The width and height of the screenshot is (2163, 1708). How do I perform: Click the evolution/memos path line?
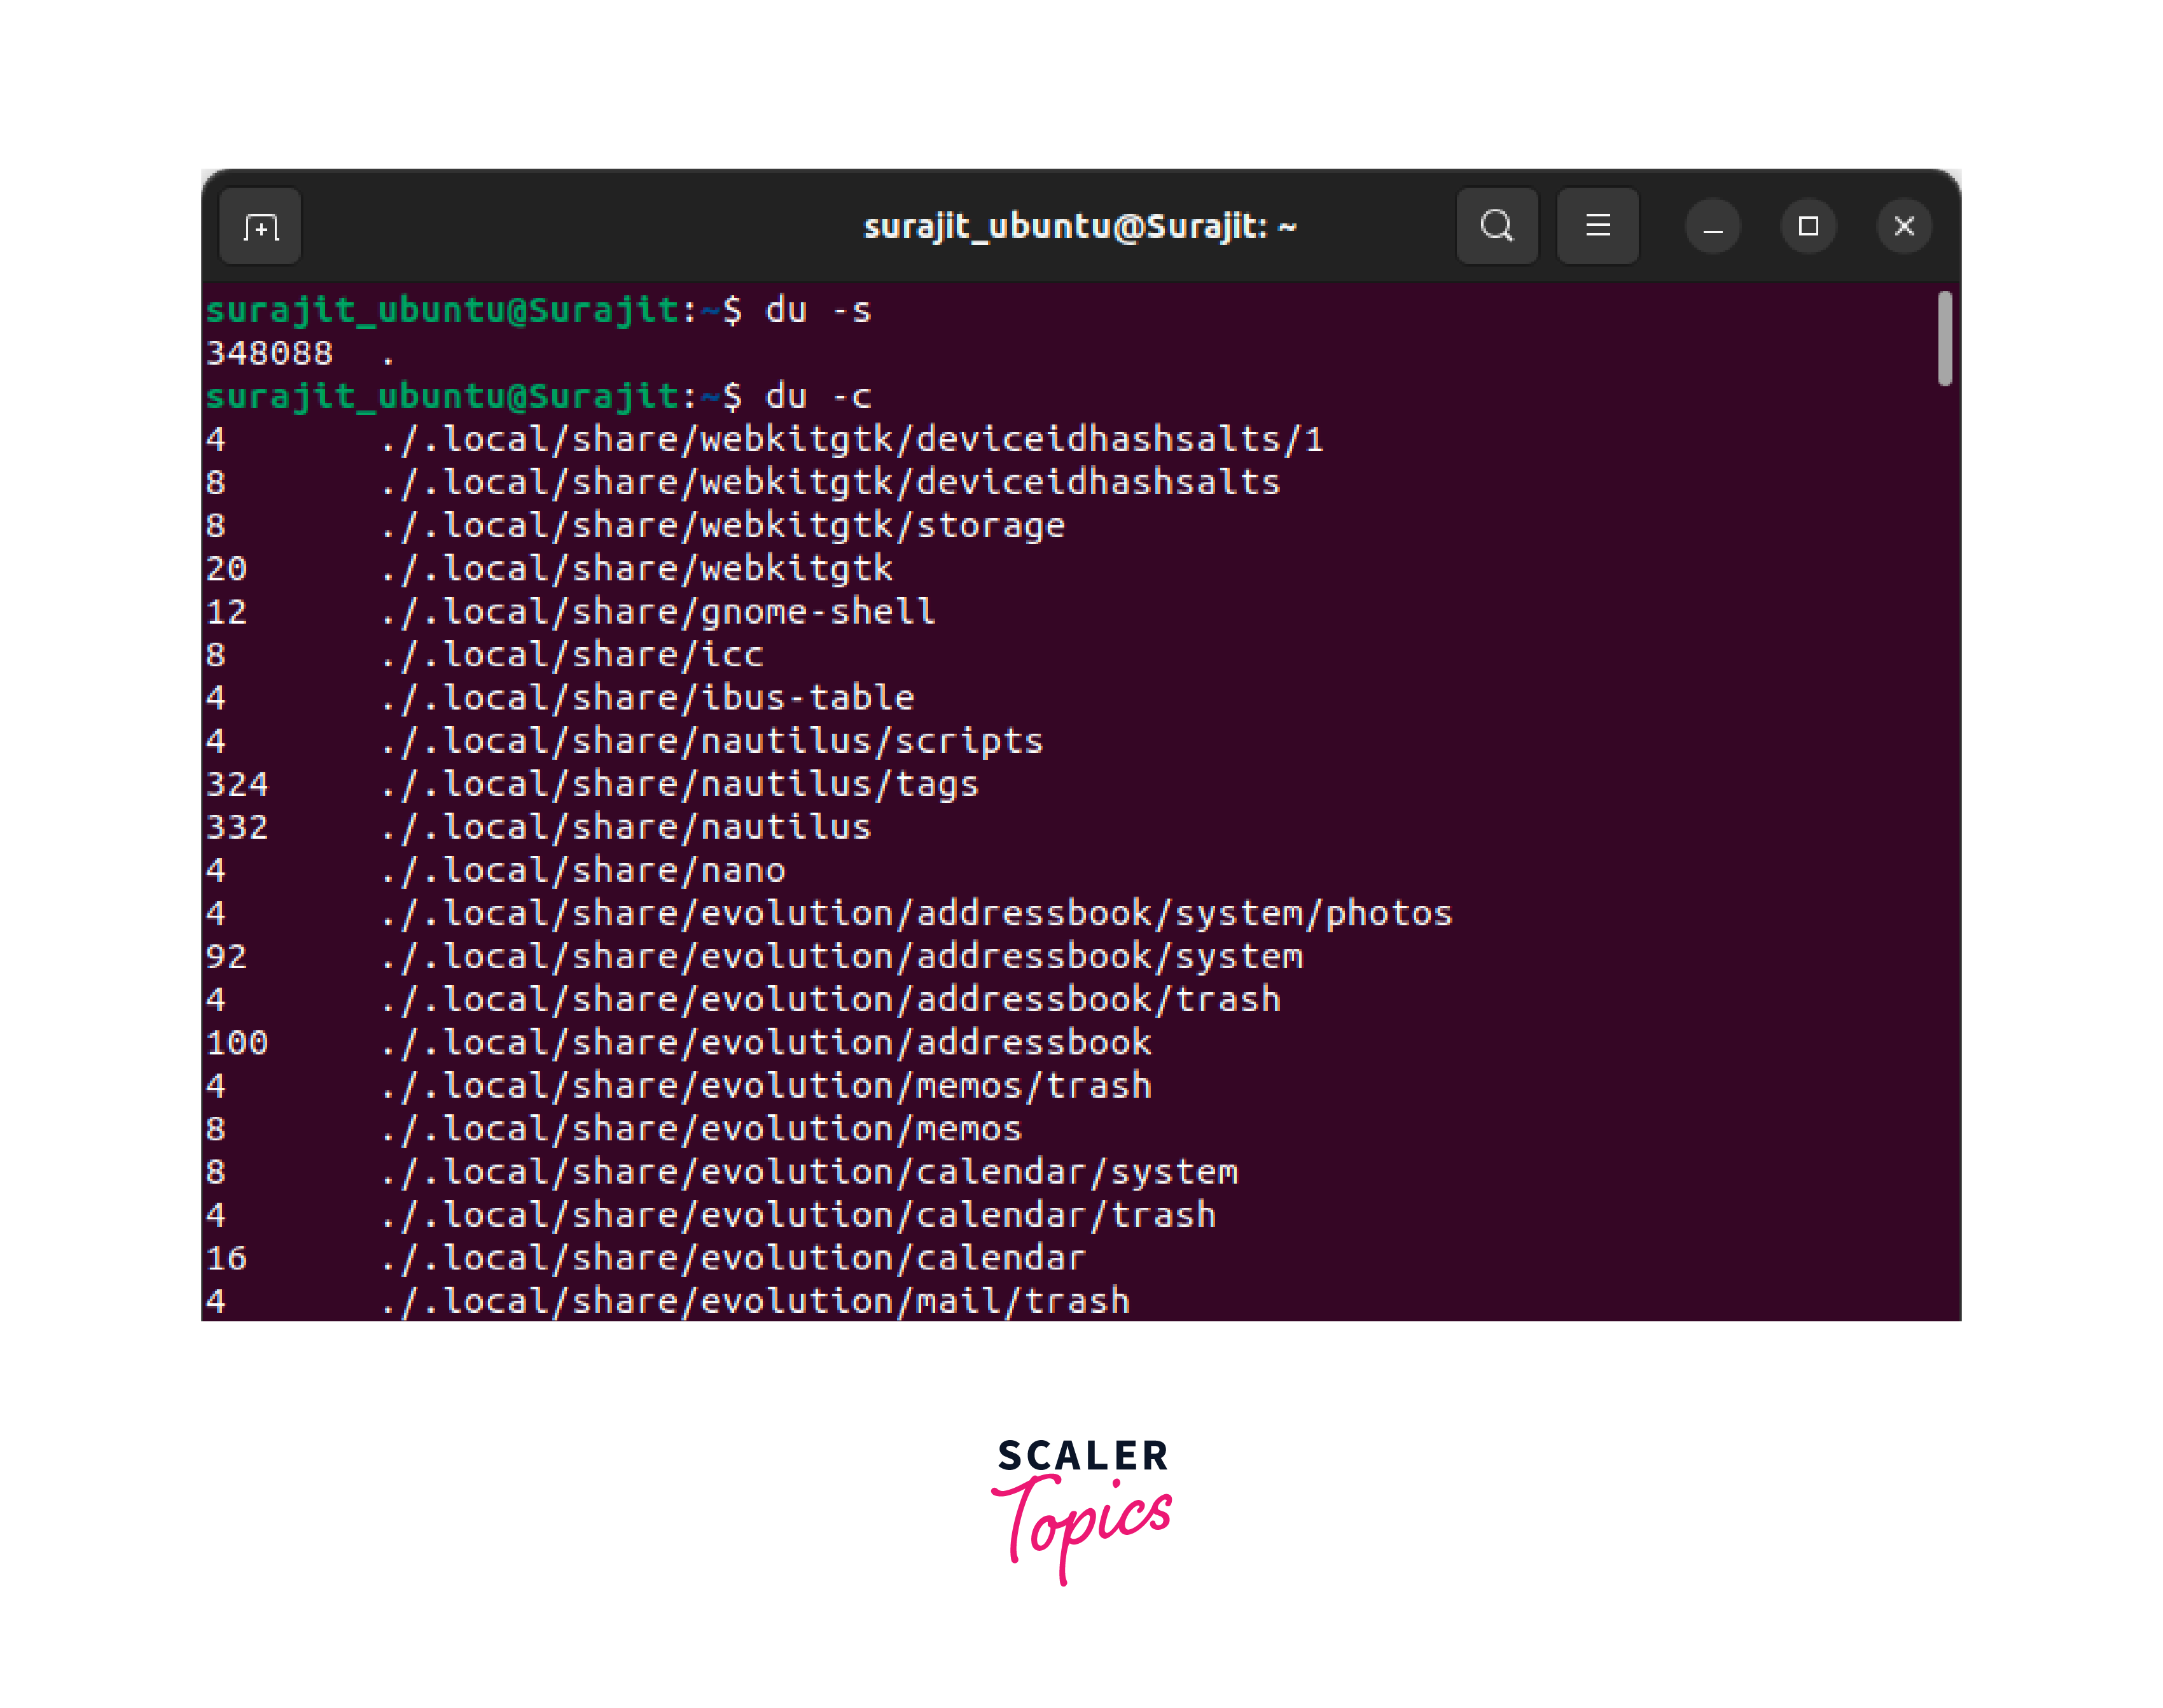700,1129
